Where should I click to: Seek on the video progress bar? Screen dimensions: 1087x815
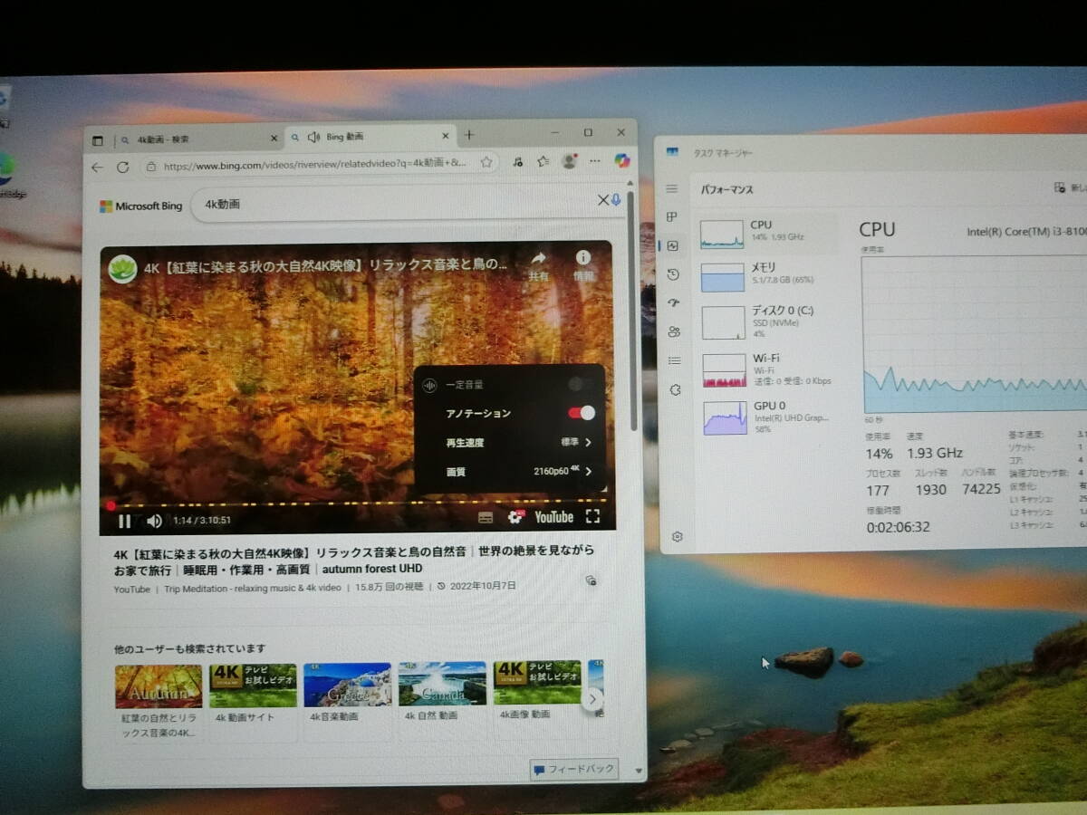click(x=357, y=503)
